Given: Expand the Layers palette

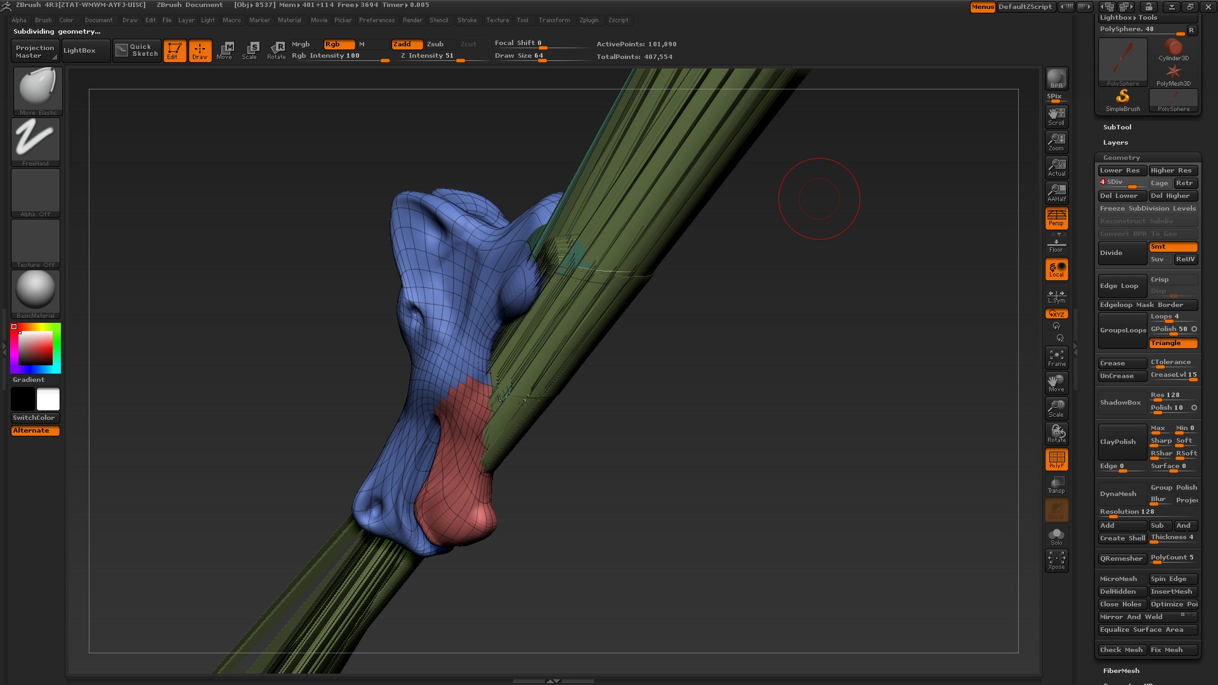Looking at the screenshot, I should (x=1115, y=142).
